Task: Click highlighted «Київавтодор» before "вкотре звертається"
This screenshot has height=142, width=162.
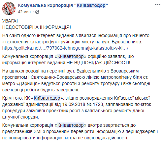Action: tap(71, 125)
